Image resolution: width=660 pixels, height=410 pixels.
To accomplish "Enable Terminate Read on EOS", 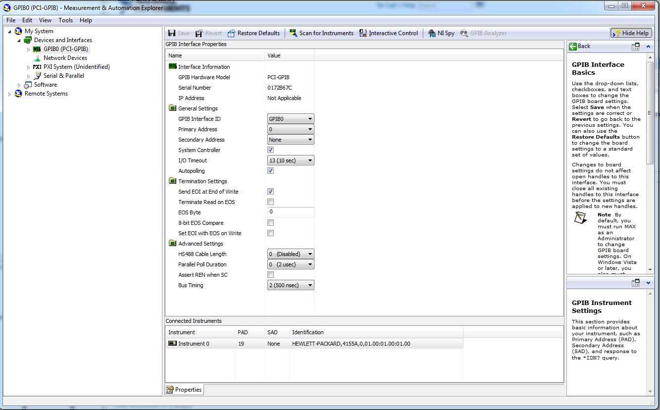I will pos(270,202).
